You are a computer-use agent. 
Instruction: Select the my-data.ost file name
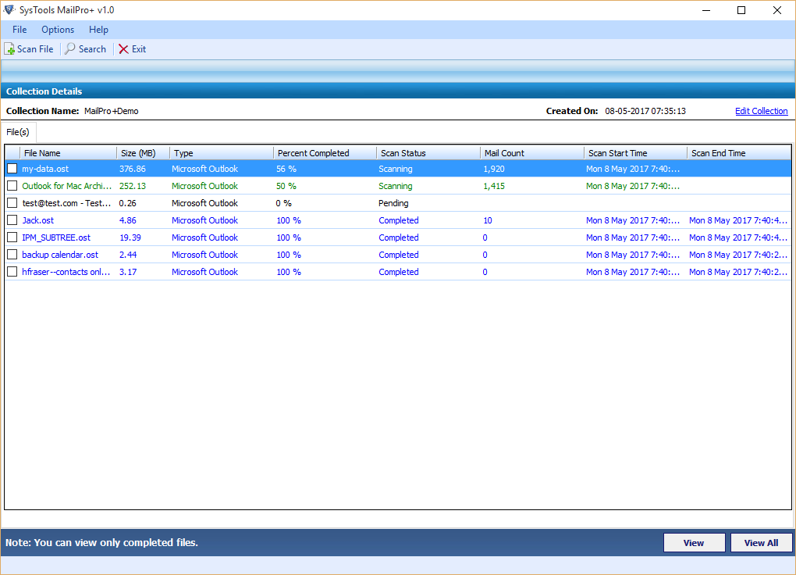tap(45, 169)
